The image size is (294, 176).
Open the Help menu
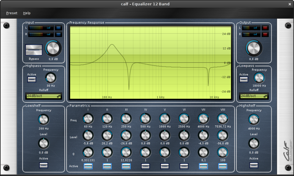coord(27,13)
